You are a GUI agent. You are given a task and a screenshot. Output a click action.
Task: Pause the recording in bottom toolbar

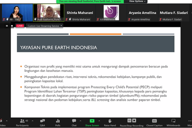click(x=130, y=121)
